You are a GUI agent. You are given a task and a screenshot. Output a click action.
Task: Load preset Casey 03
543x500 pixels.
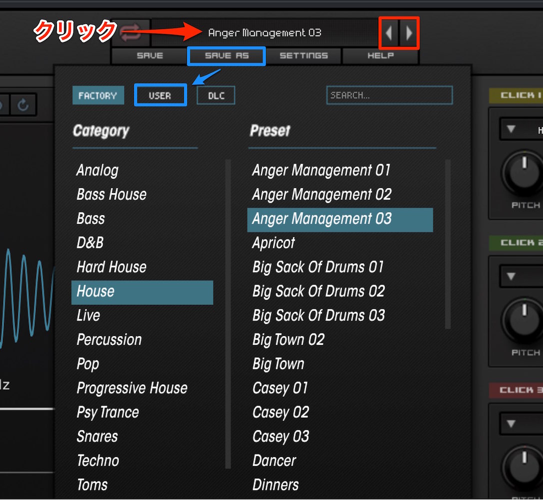(340, 436)
